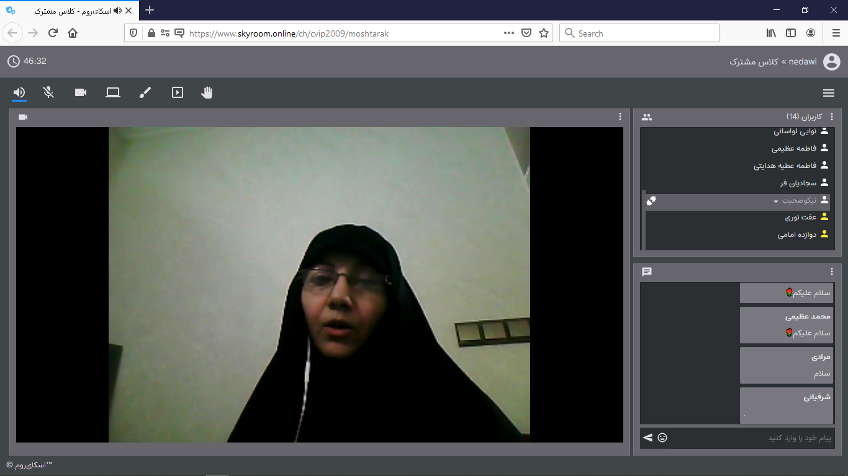Open the Firefox application menu

point(836,33)
